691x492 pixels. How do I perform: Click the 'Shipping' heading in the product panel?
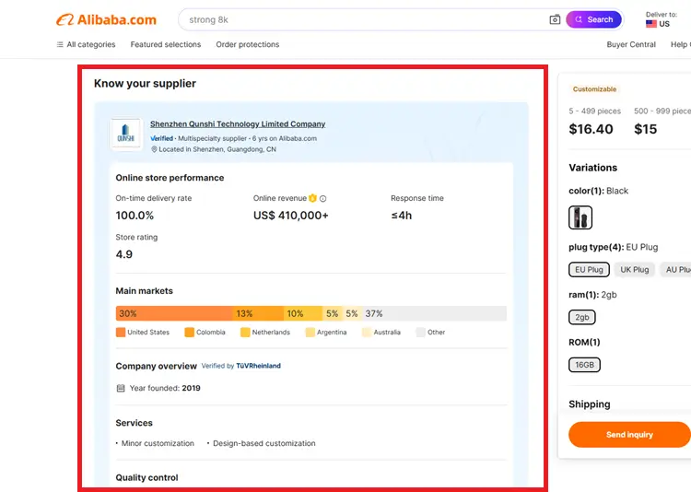[x=590, y=404]
